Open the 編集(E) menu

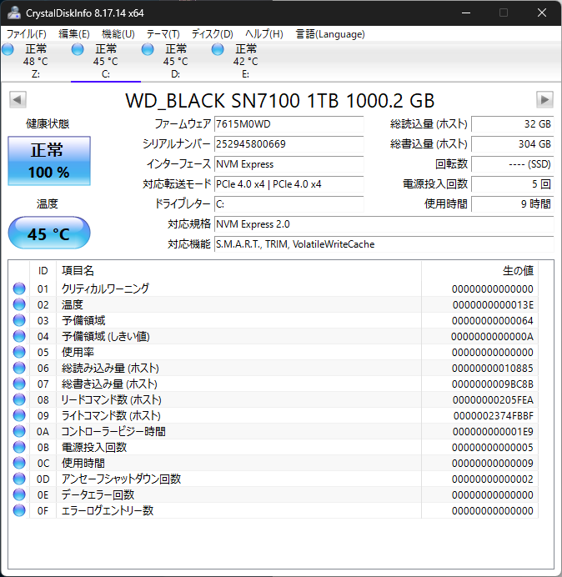point(74,34)
